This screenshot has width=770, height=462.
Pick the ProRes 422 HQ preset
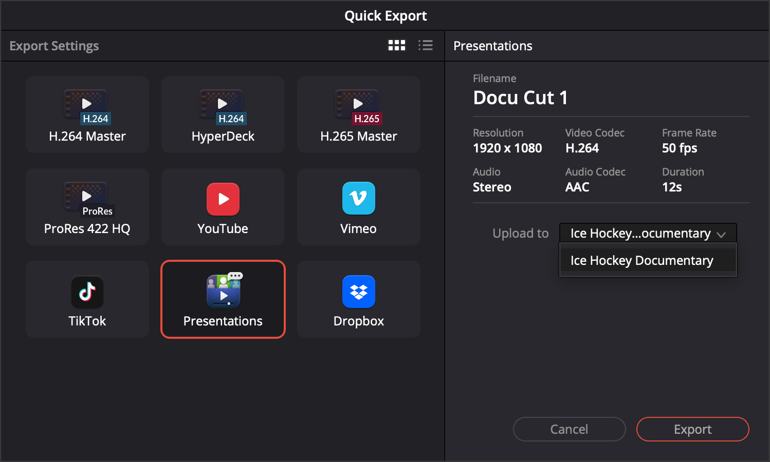[x=87, y=207]
